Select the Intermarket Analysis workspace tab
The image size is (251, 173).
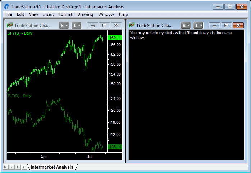[x=52, y=167]
